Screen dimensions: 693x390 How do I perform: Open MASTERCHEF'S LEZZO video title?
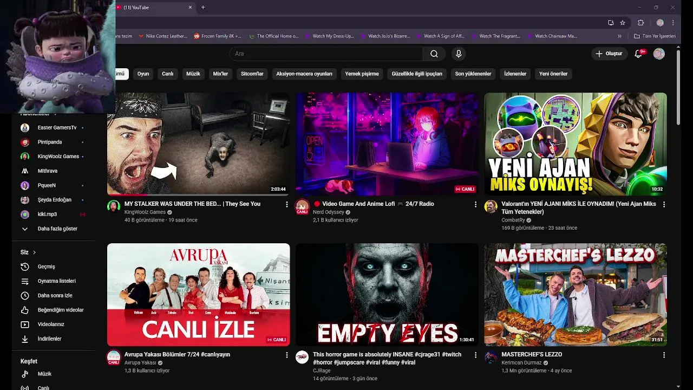(x=532, y=355)
